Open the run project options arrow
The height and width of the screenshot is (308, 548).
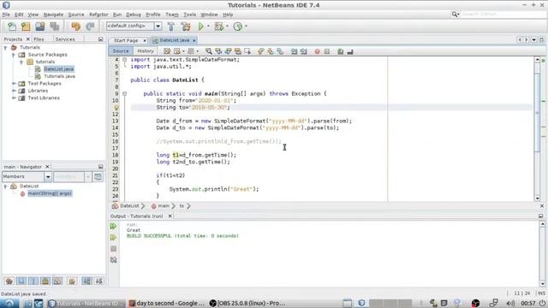(x=208, y=27)
